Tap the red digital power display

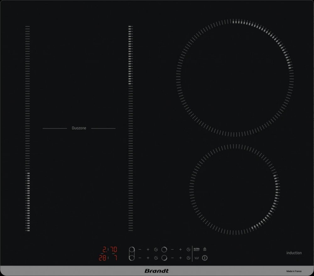pos(108,254)
